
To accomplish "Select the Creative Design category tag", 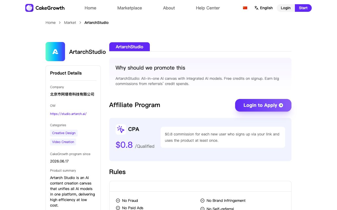I will [x=64, y=133].
